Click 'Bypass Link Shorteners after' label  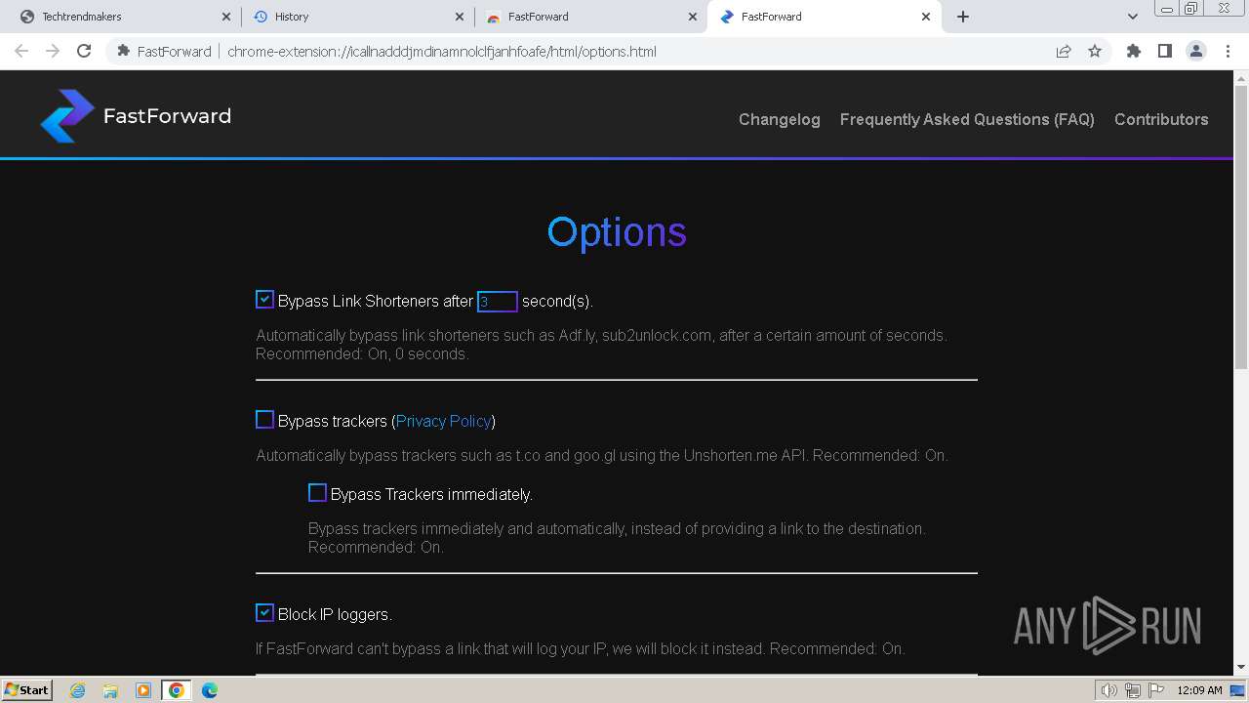pos(376,301)
